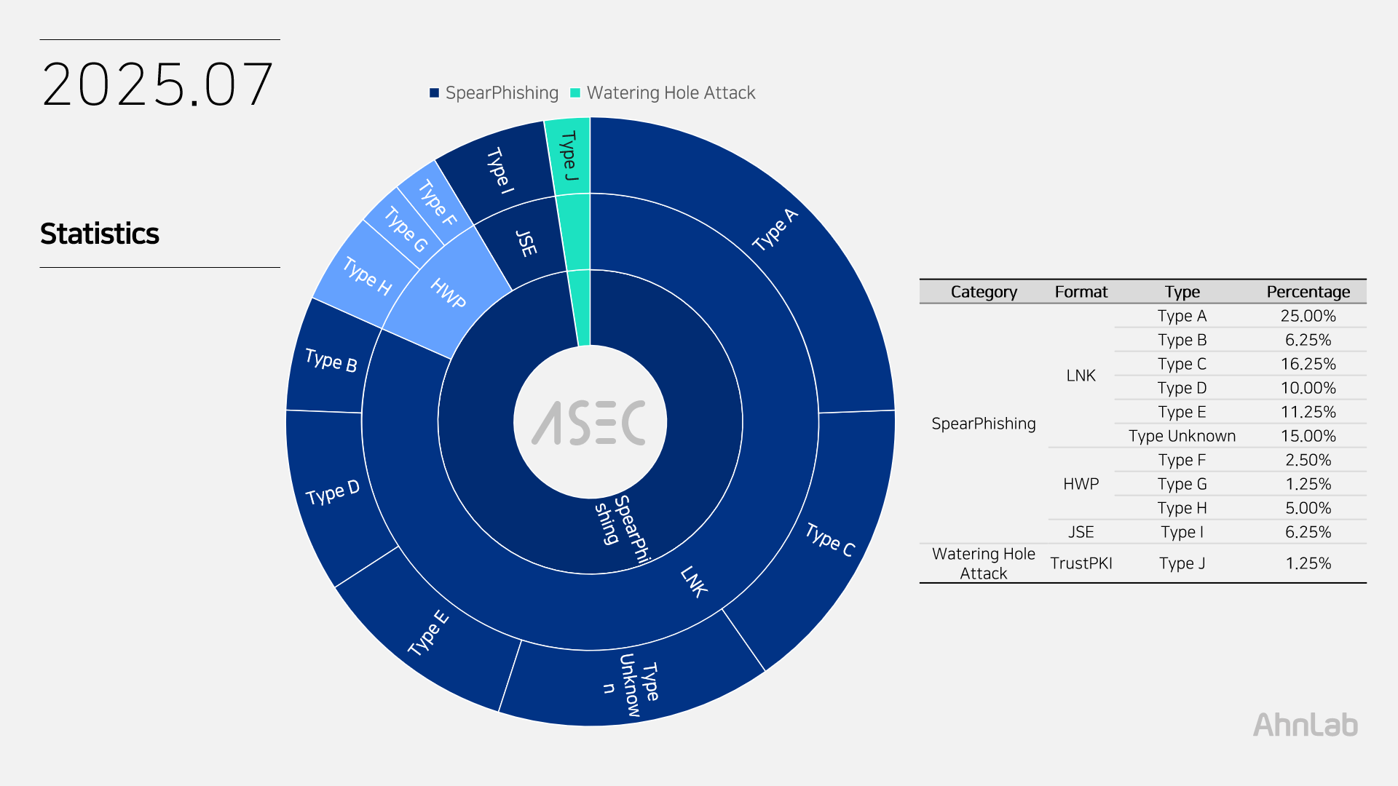Select the JSE middle ring segment
This screenshot has width=1398, height=786.
coord(526,243)
